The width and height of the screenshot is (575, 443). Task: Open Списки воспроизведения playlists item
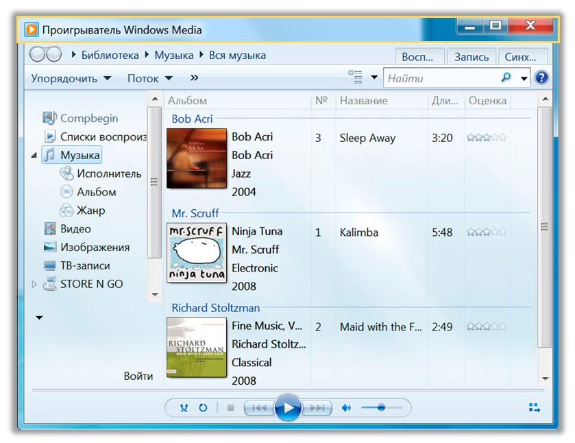(x=95, y=136)
